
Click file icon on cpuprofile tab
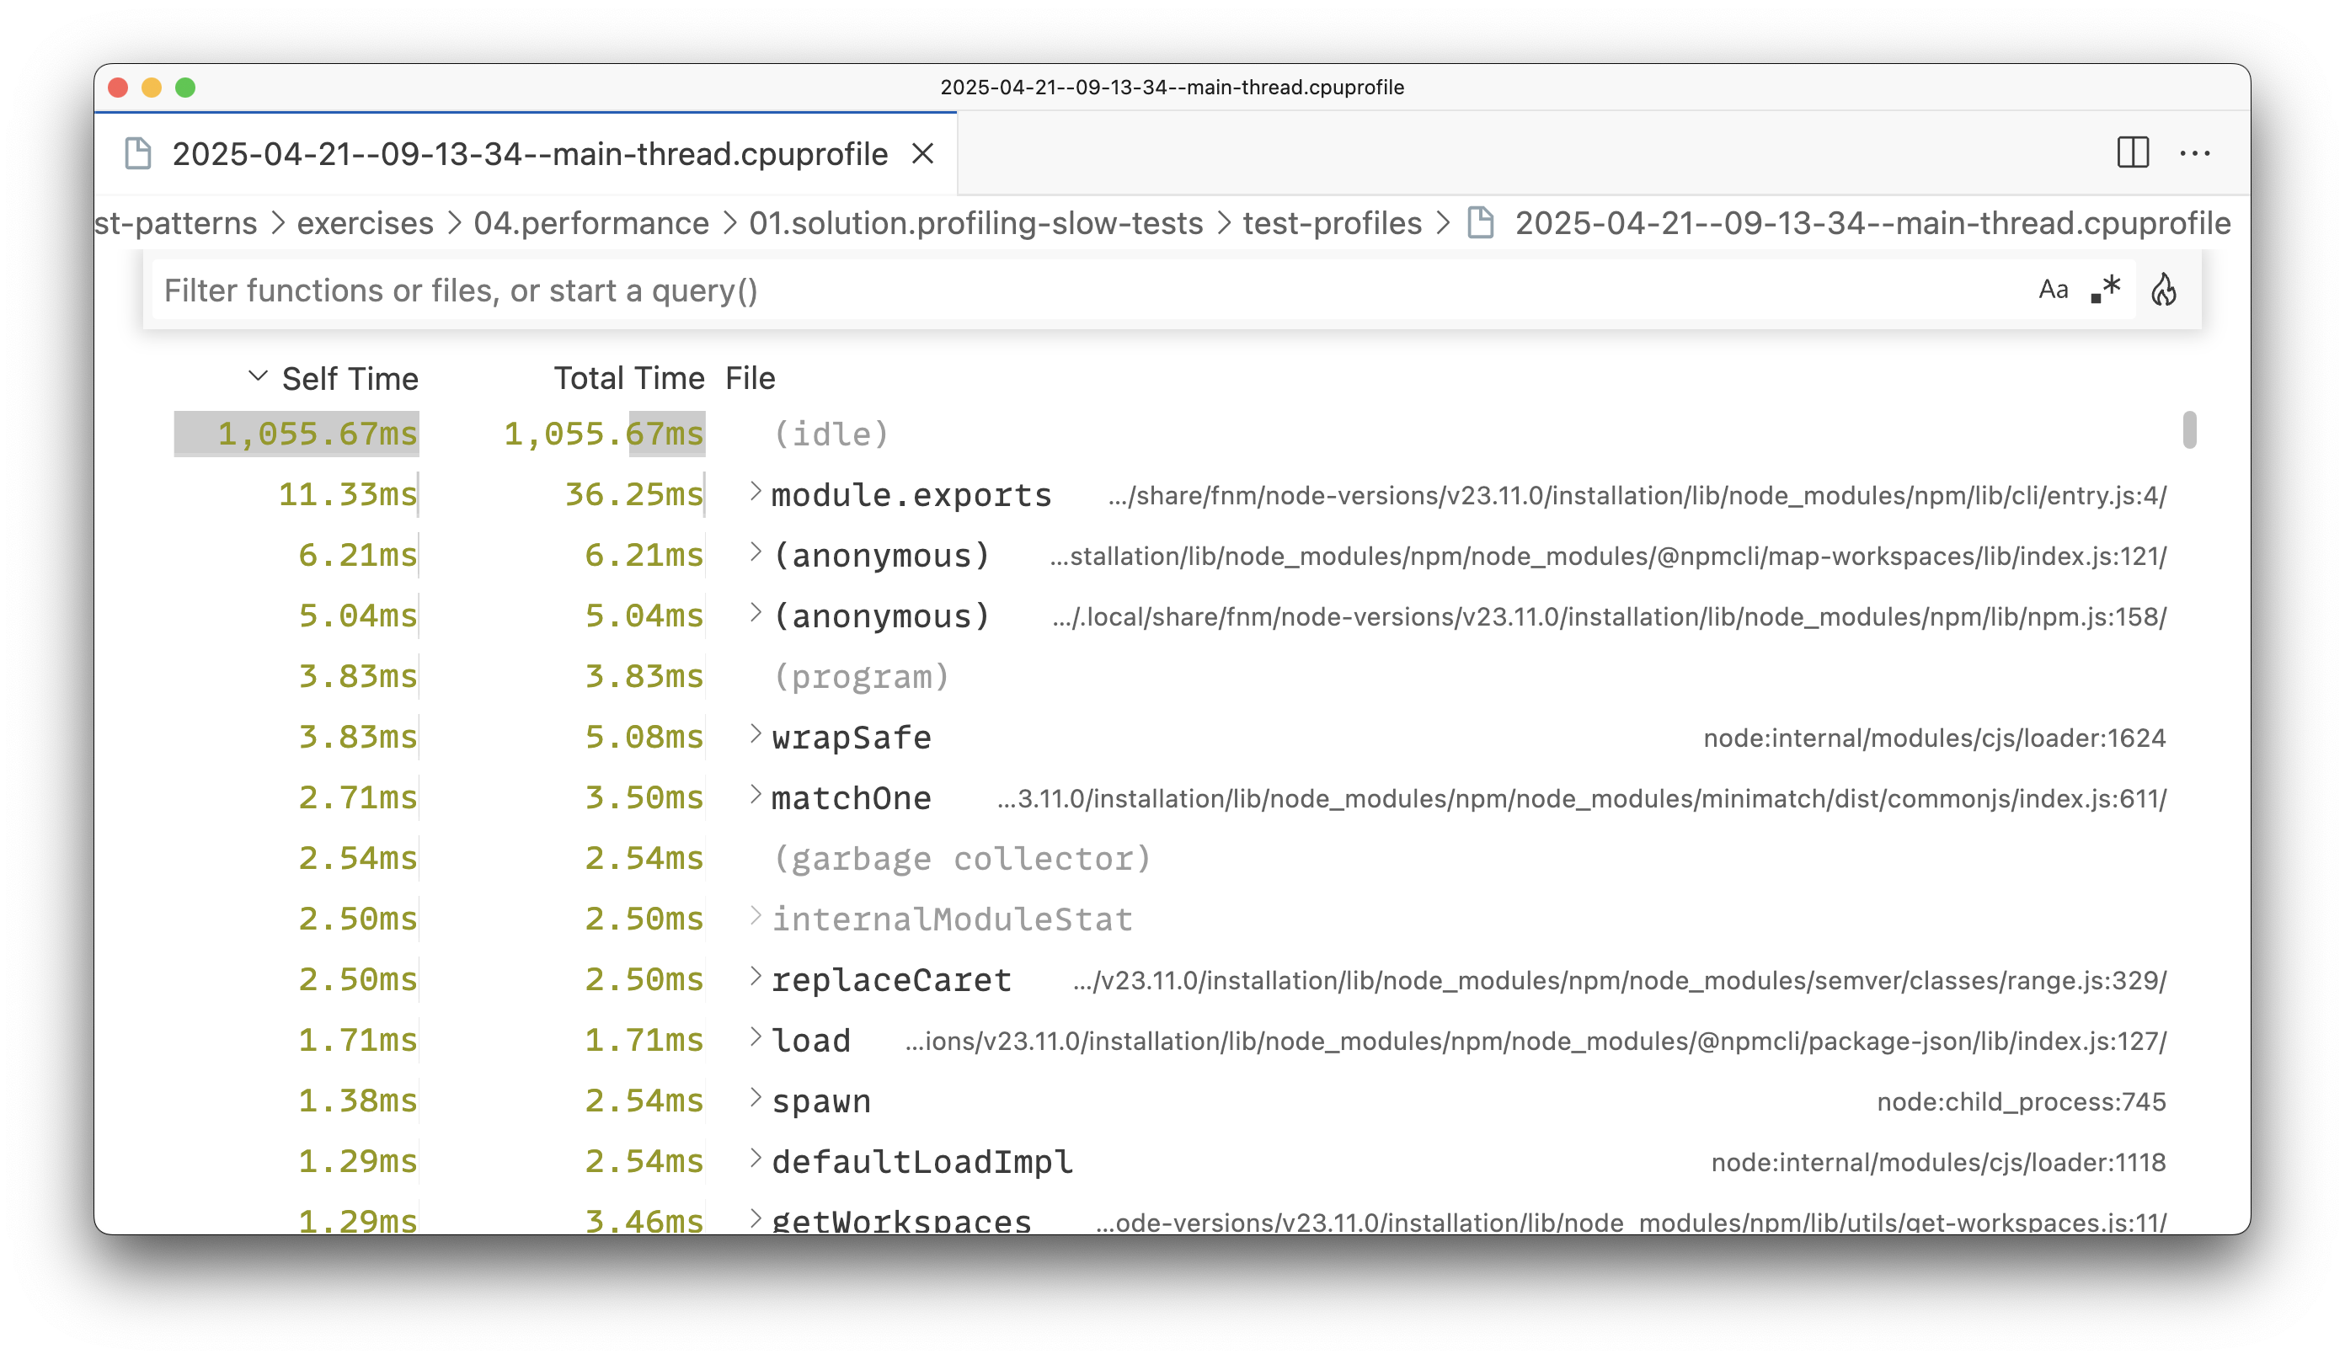point(138,153)
